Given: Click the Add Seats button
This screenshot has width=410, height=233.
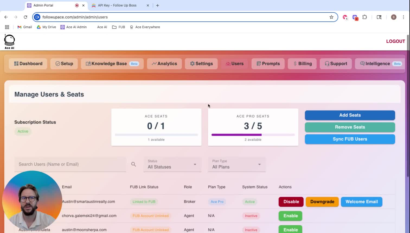Looking at the screenshot, I should (350, 115).
